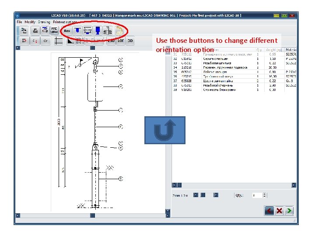Screen dimensions: 315x236
Task: Click the printer settings icon with blue lines
Action: 45,31
